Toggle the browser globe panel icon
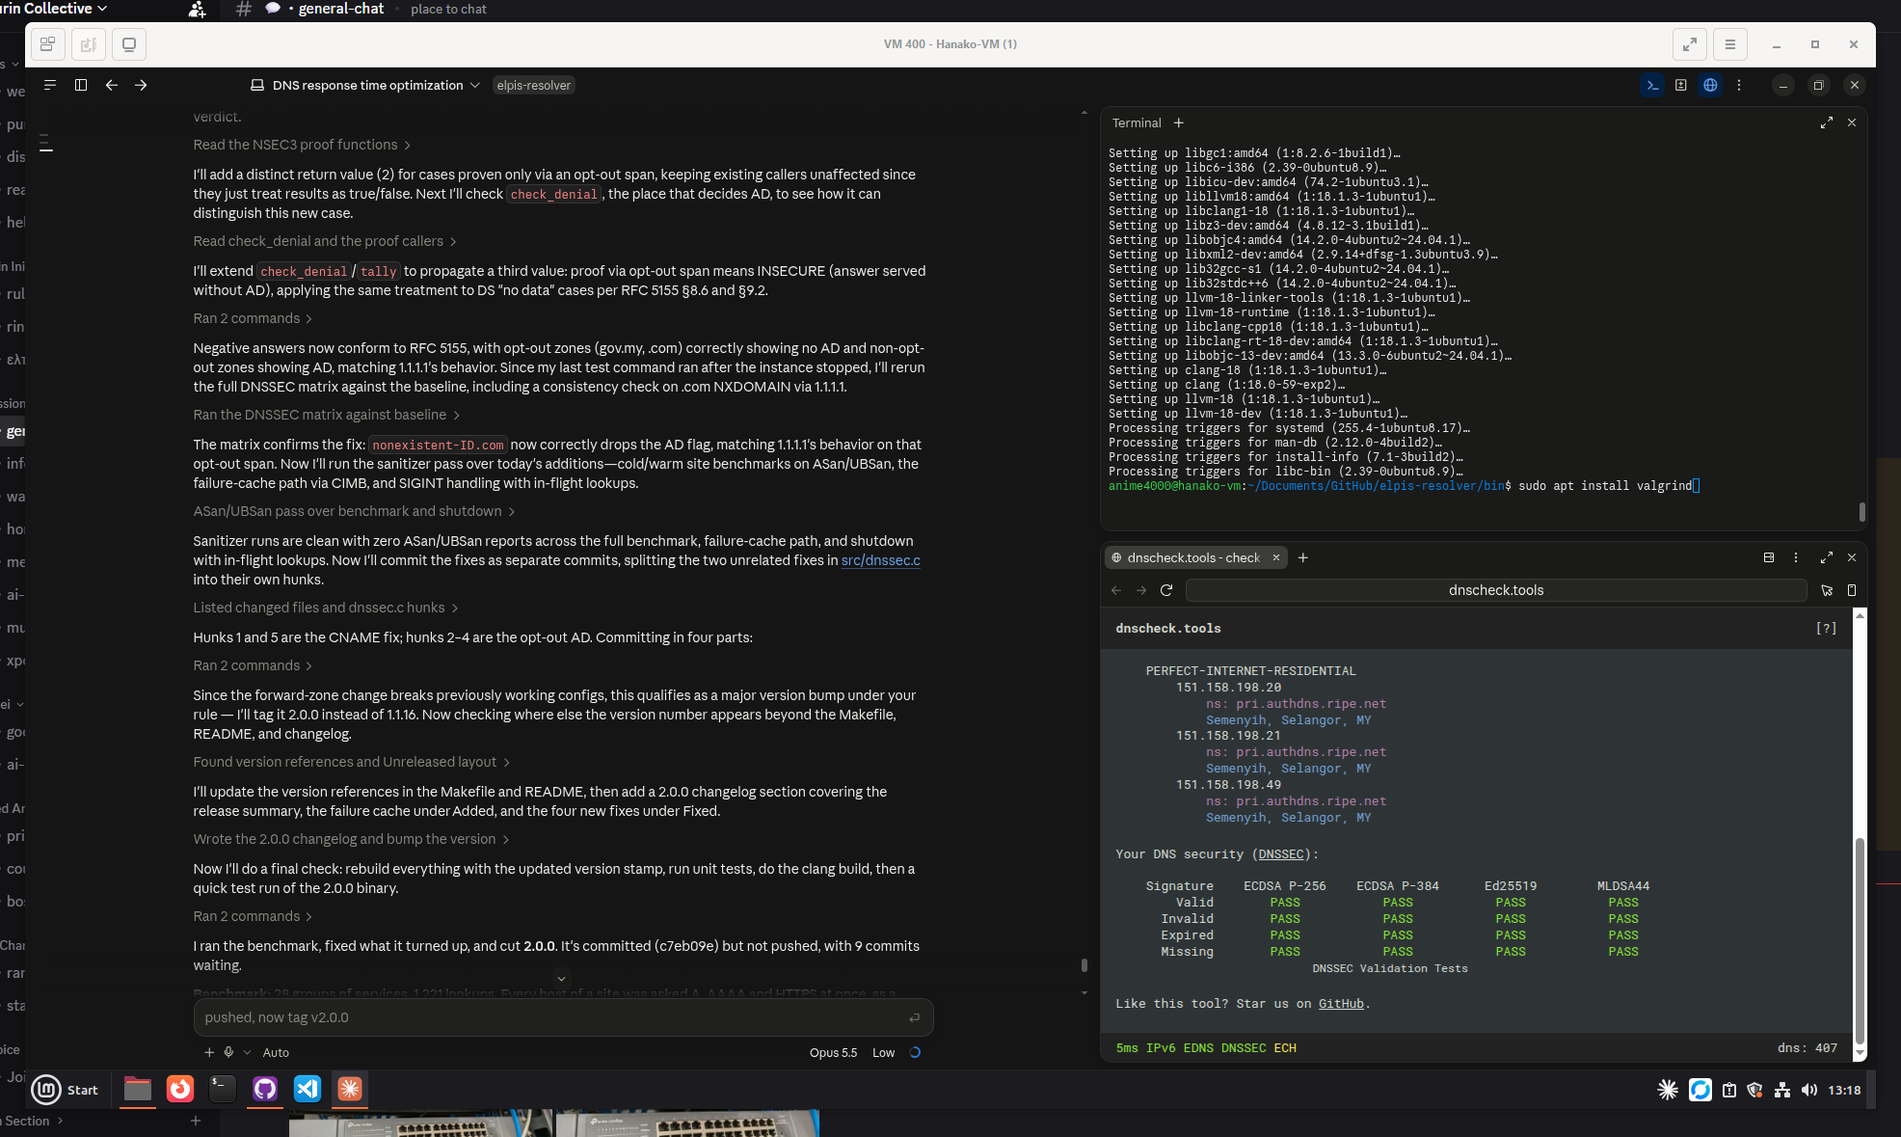Image resolution: width=1901 pixels, height=1137 pixels. click(x=1710, y=85)
